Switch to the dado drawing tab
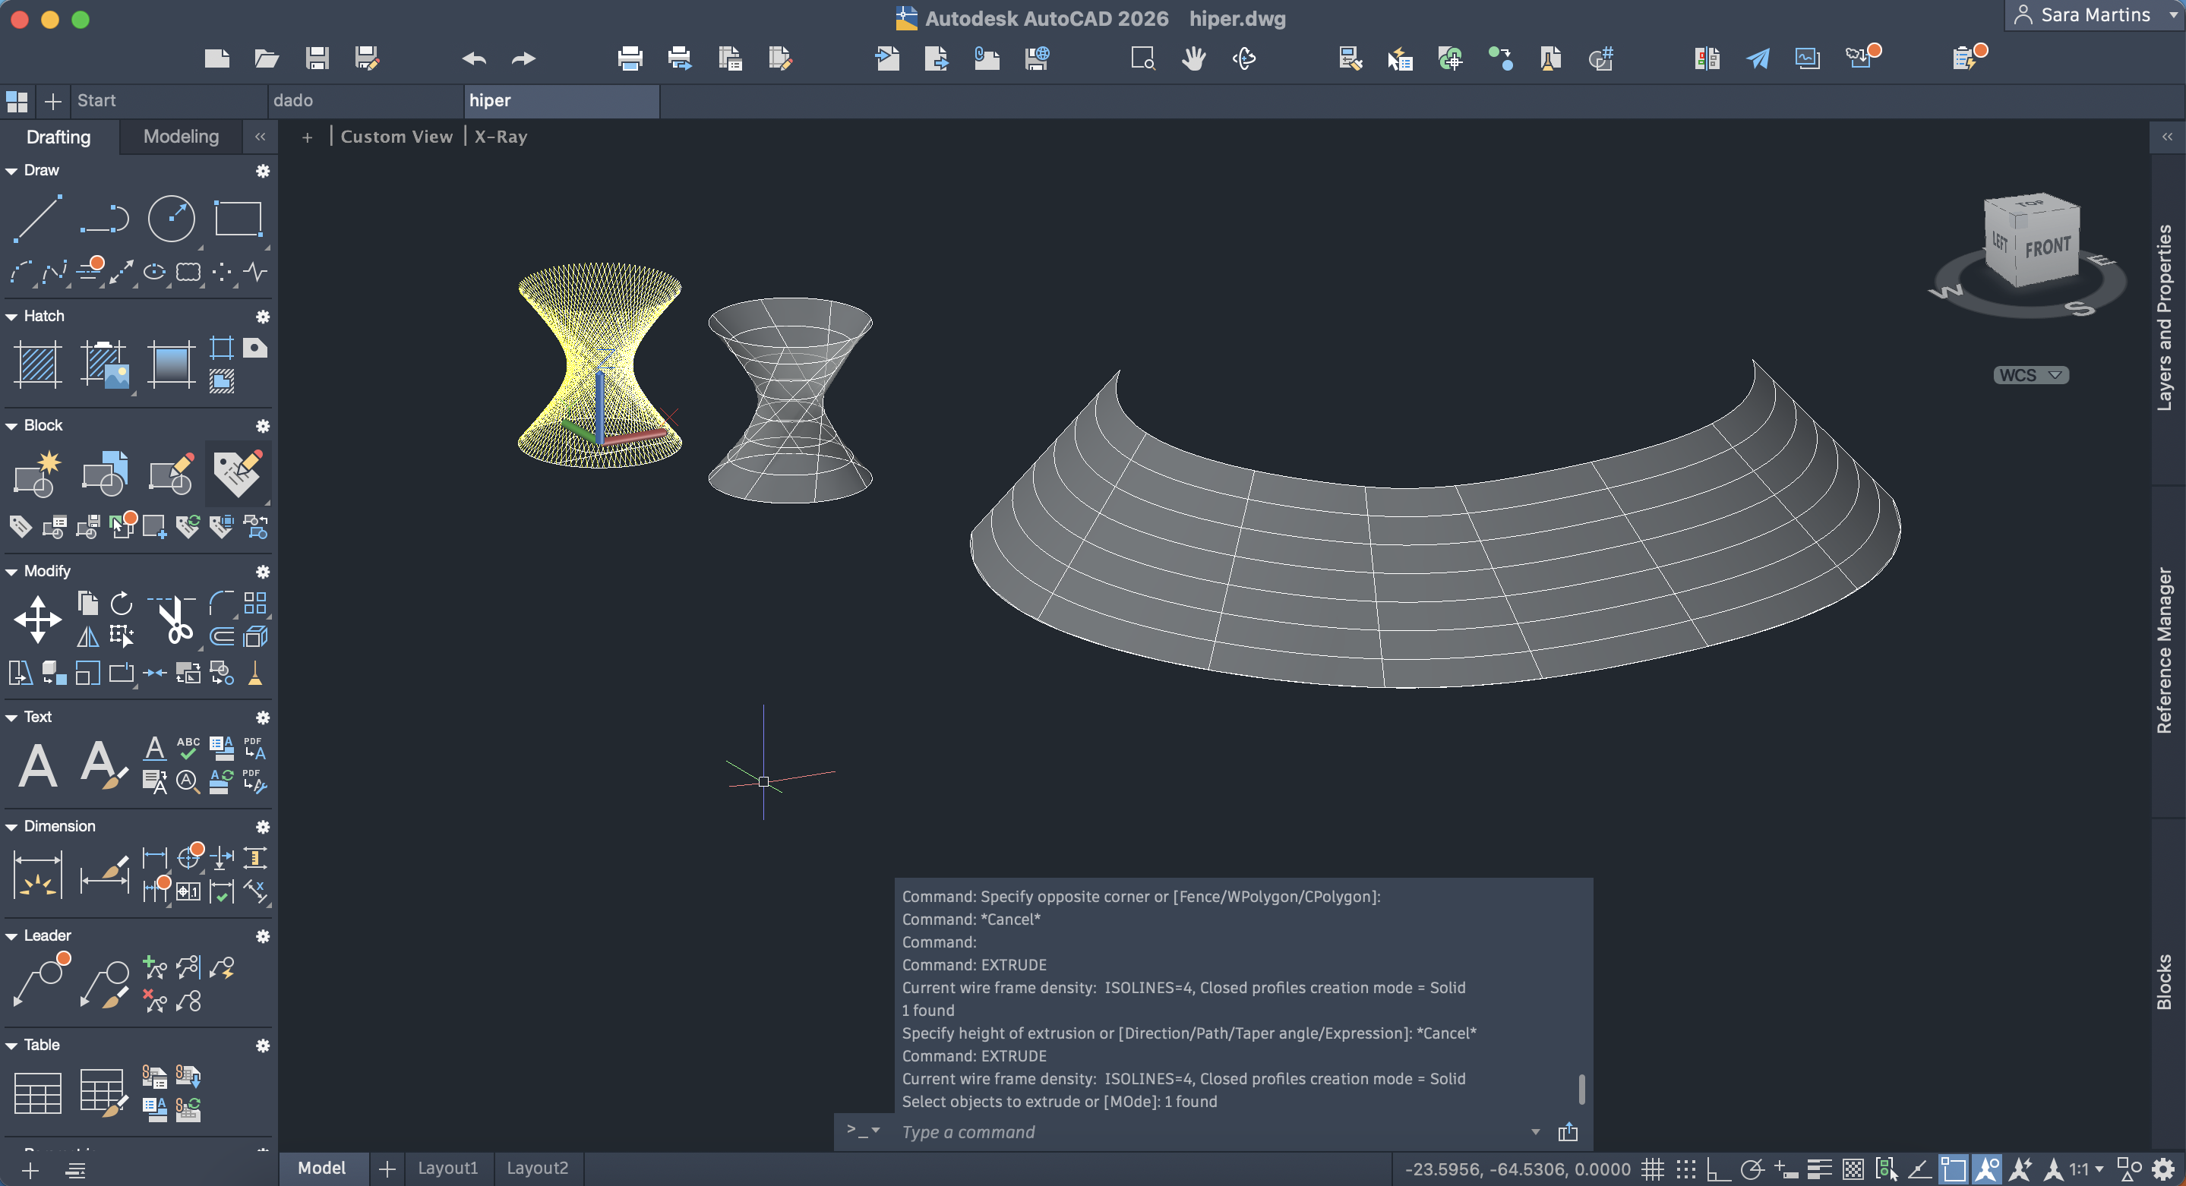 [292, 100]
